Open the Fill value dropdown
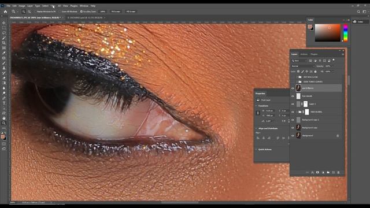Image resolution: width=370 pixels, height=208 pixels. [x=333, y=72]
